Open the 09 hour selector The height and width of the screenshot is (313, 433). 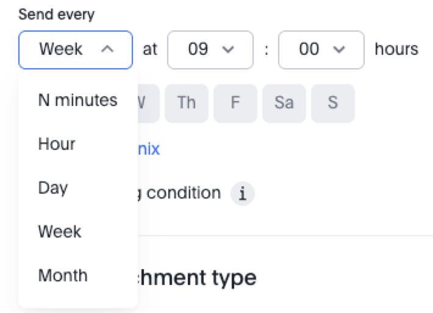click(210, 49)
